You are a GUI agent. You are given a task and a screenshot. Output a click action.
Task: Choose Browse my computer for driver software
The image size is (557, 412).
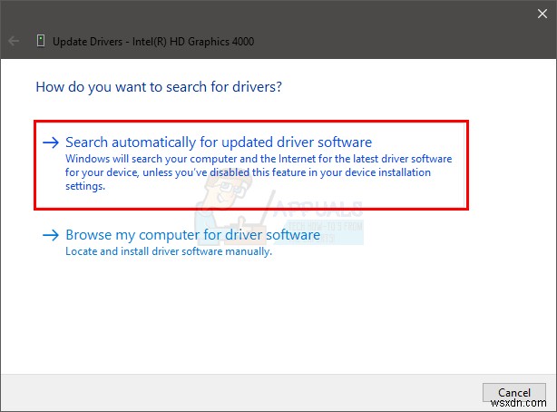pyautogui.click(x=193, y=235)
